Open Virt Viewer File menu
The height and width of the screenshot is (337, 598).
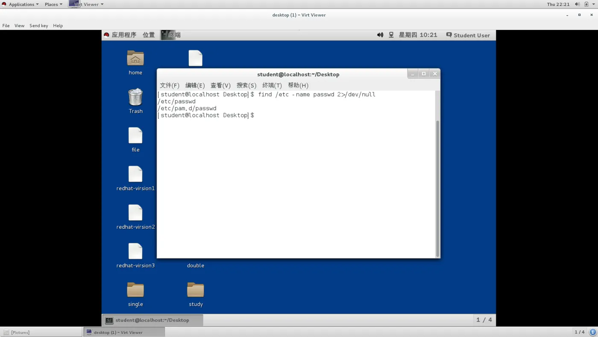pyautogui.click(x=6, y=26)
